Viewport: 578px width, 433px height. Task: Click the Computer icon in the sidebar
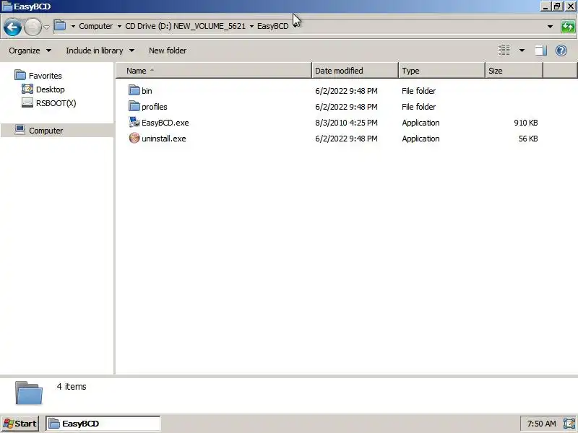pos(20,130)
